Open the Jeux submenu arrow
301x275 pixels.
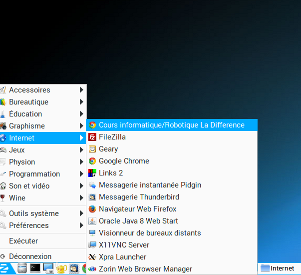tap(81, 150)
